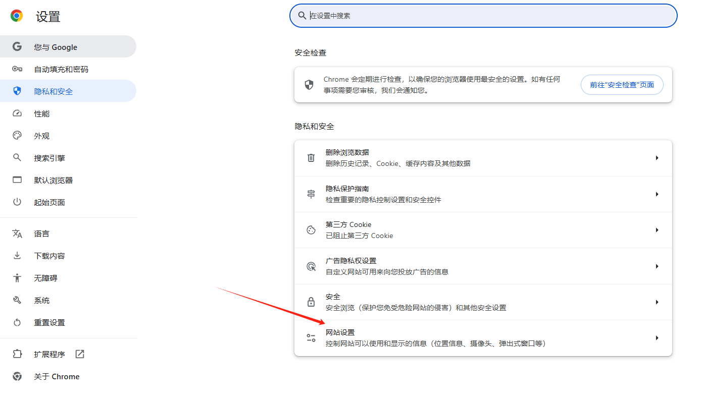This screenshot has width=706, height=406.
Task: Click the accessibility figure icon for 无障碍
Action: click(x=17, y=278)
